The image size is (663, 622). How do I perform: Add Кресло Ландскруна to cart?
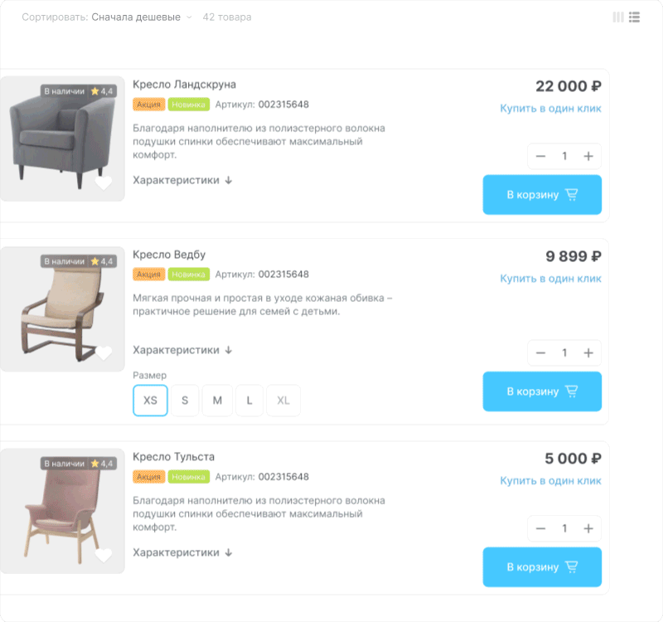point(542,195)
